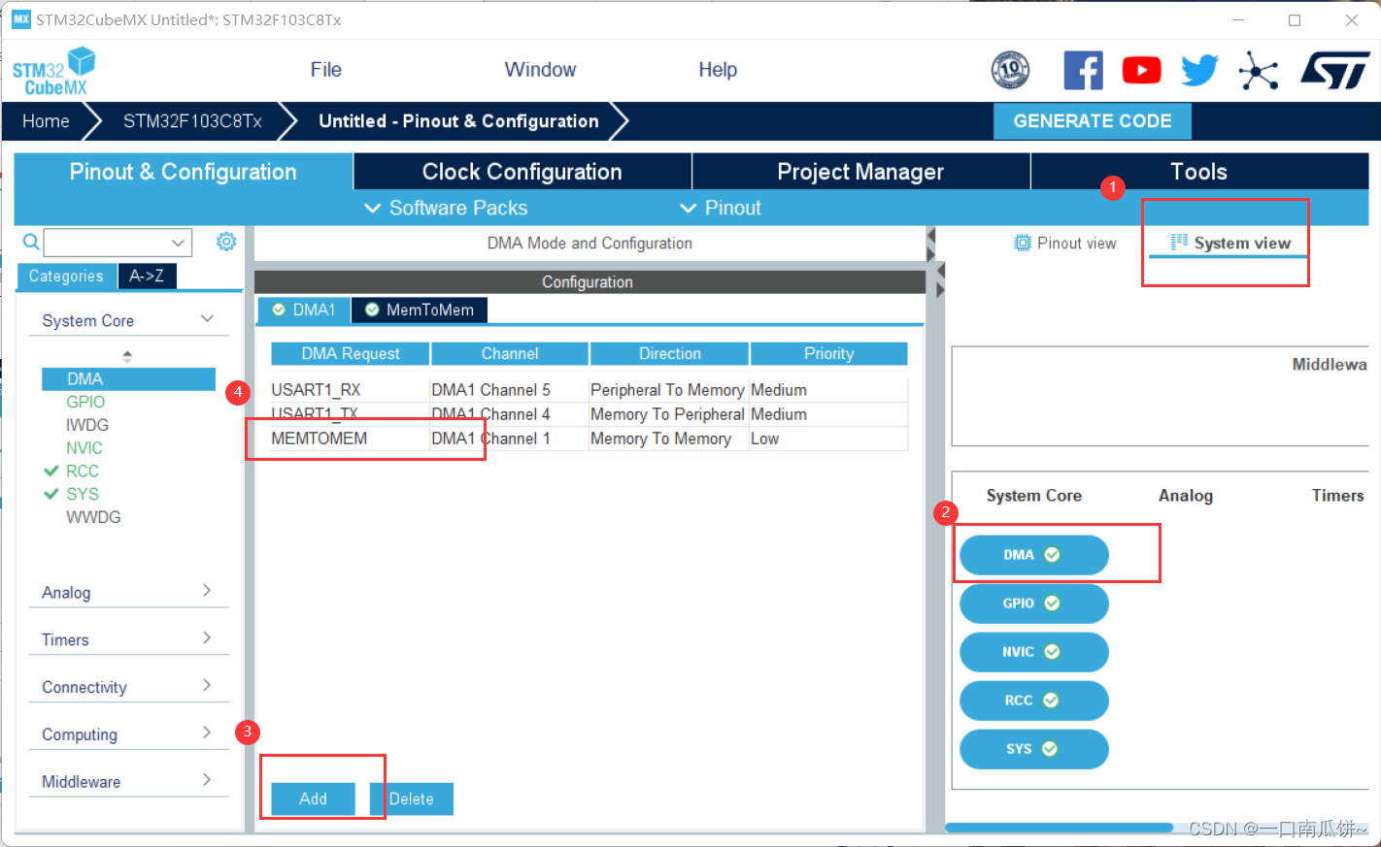Viewport: 1381px width, 847px height.
Task: Open the MemToMem configuration tab
Action: tap(420, 309)
